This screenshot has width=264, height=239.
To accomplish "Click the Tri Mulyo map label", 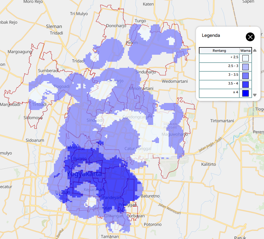I will point(79,14).
